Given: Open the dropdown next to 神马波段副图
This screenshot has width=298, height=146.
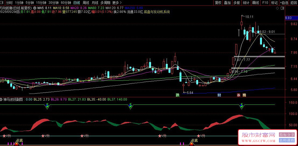Looking at the screenshot, I should pyautogui.click(x=1, y=99).
